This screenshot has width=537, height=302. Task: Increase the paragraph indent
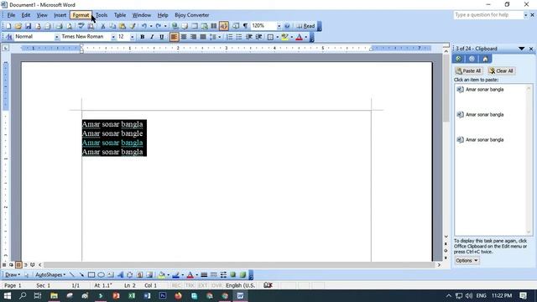259,37
